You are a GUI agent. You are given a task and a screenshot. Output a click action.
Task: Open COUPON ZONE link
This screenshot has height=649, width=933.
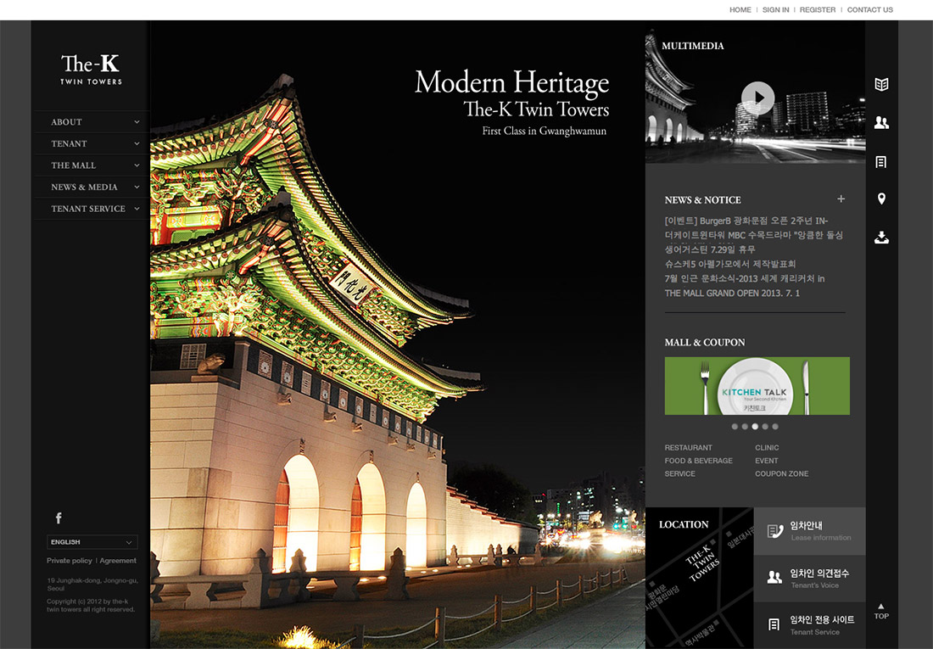point(782,474)
